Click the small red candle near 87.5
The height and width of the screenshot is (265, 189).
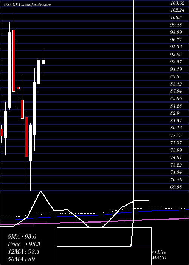coord(18,88)
